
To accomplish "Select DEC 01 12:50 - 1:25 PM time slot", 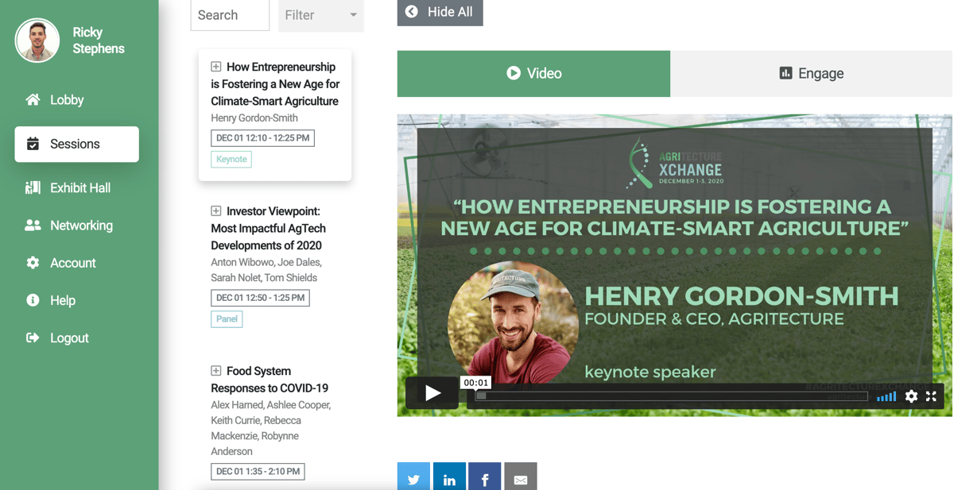I will click(260, 298).
